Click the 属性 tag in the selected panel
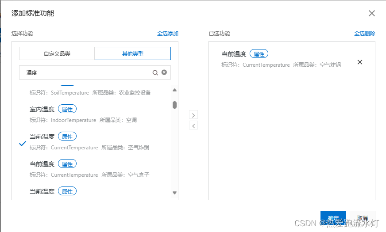Viewport: 386px width, 232px height. click(x=259, y=54)
